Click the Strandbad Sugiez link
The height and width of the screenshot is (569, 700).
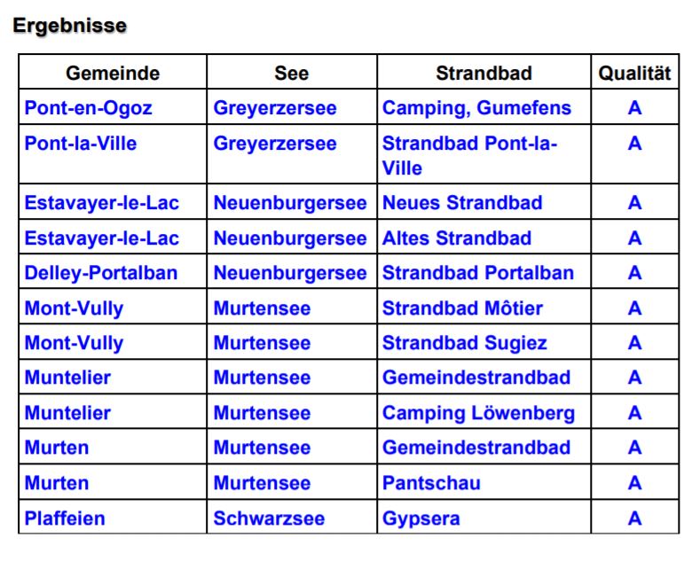point(464,343)
